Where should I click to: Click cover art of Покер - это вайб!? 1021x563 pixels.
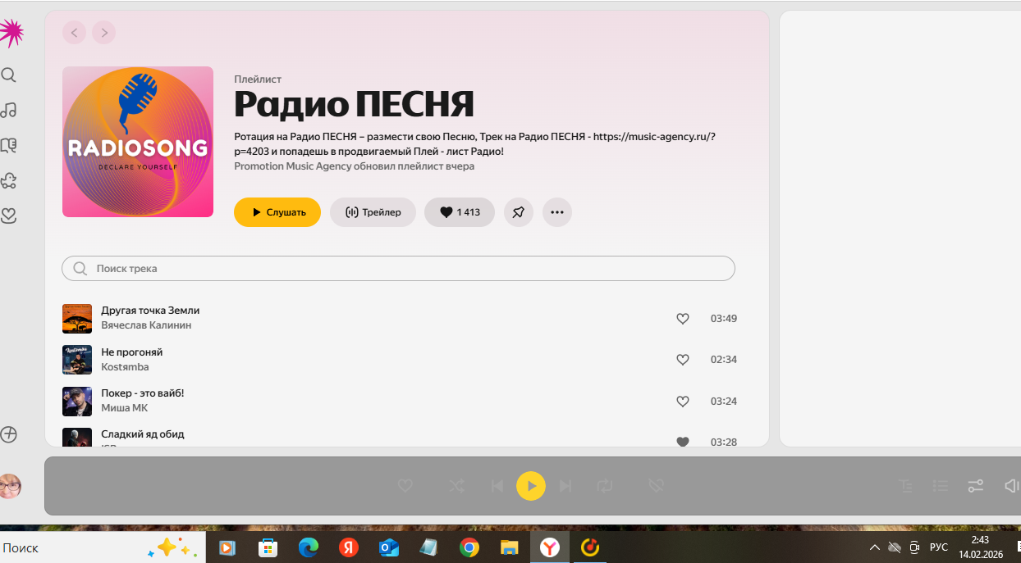click(x=77, y=402)
